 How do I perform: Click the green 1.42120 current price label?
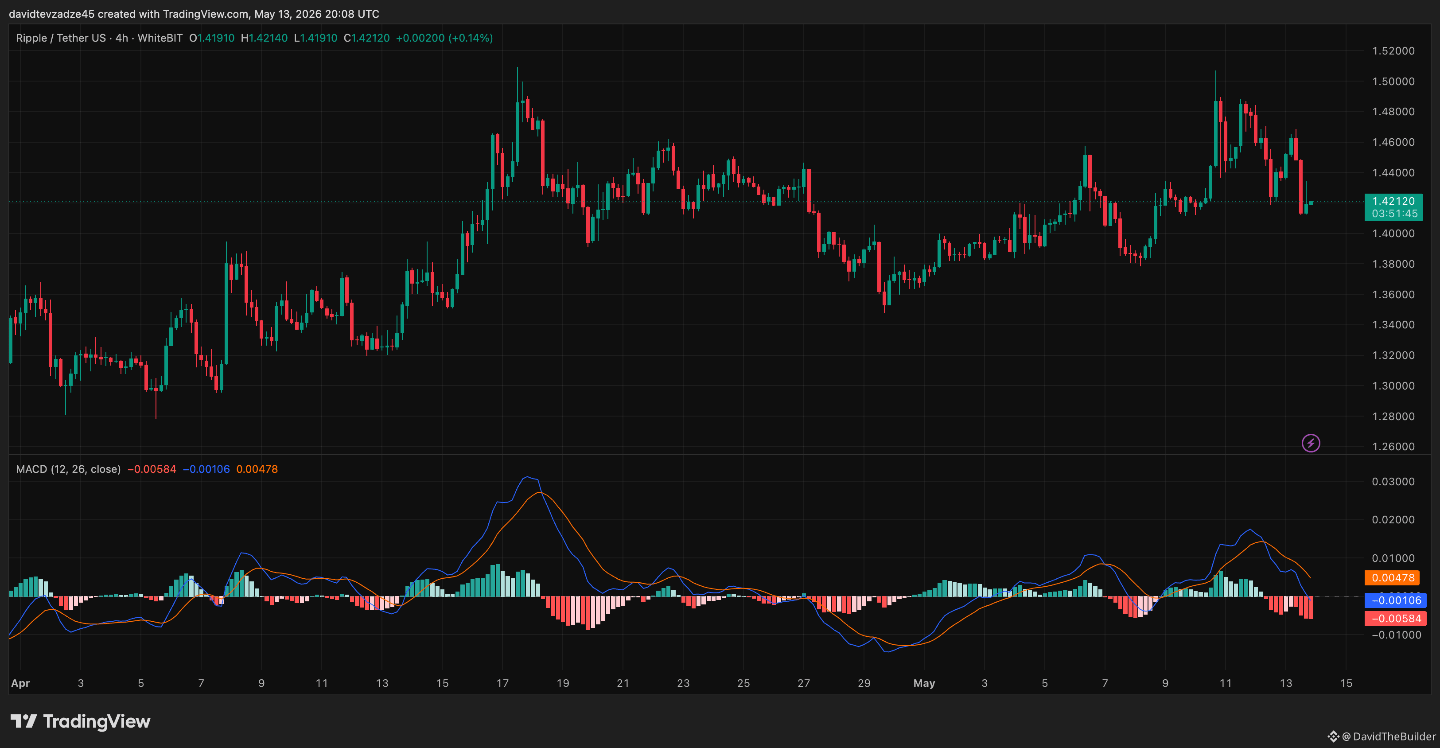[x=1393, y=201]
